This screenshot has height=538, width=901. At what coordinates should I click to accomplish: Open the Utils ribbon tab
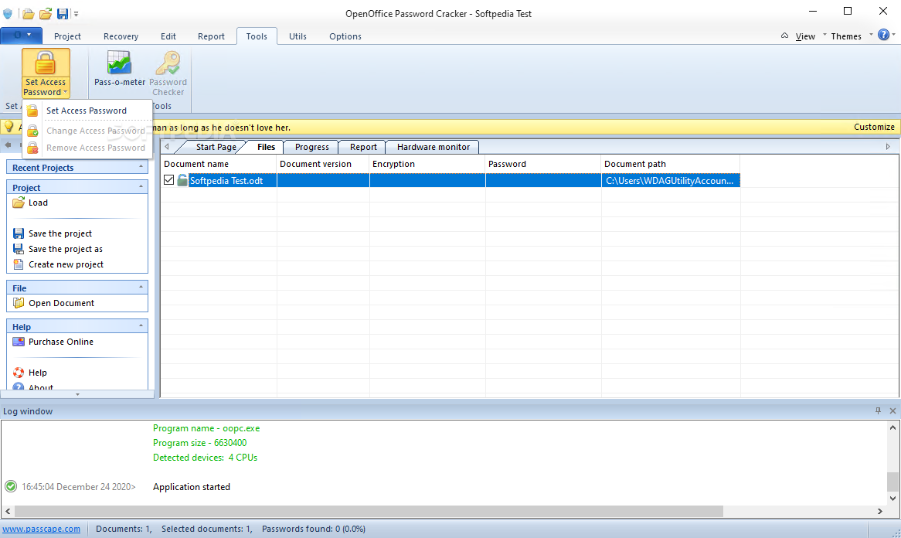point(297,36)
